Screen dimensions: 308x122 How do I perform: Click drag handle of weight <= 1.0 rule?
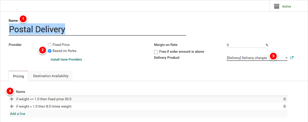coord(12,99)
